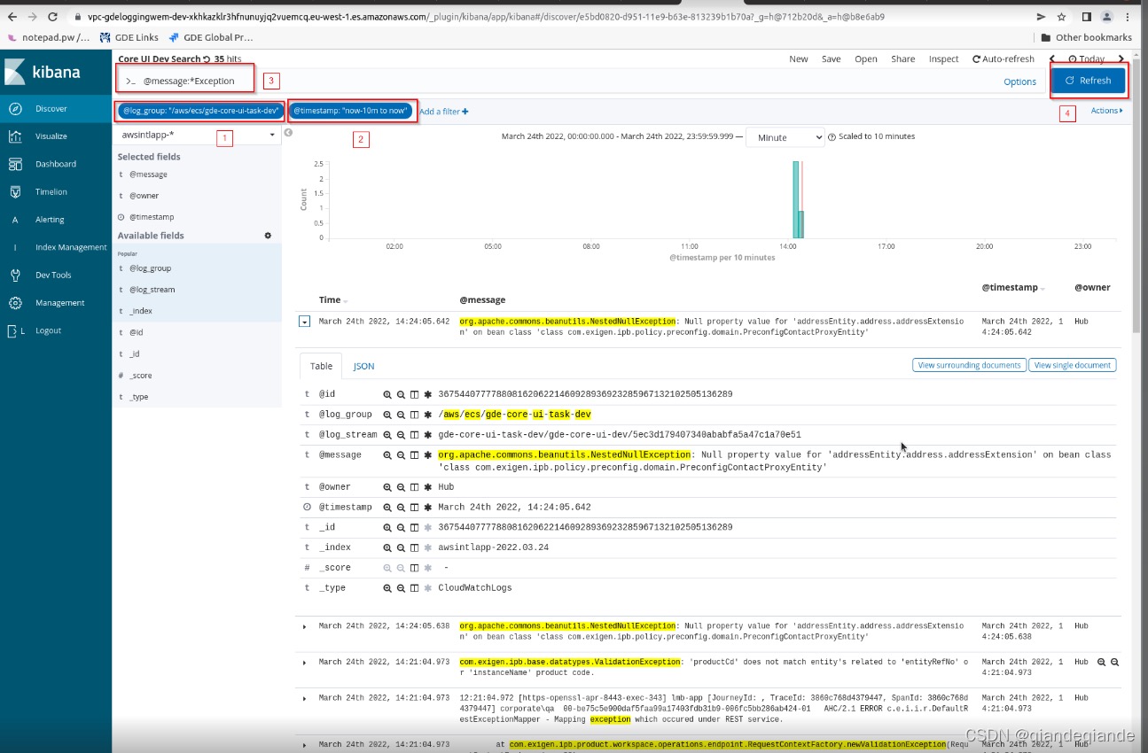Click the tall histogram bar near 14:00
This screenshot has height=753, width=1148.
coord(796,199)
